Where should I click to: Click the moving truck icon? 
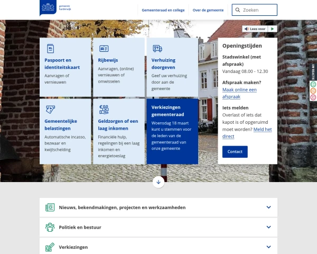tap(157, 49)
